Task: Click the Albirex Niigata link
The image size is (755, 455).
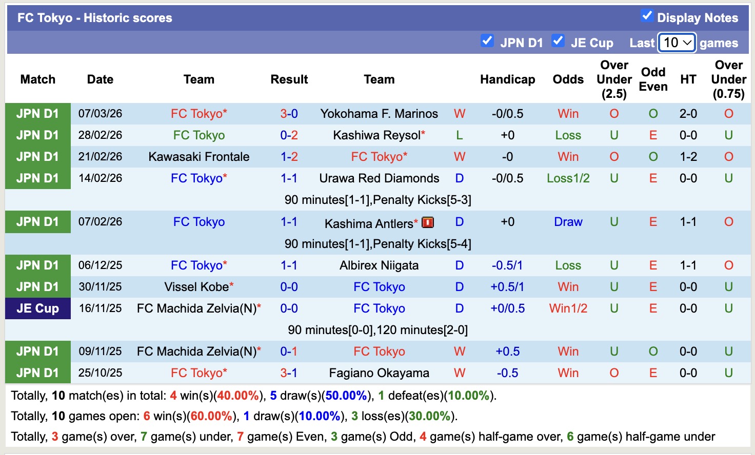Action: [x=379, y=265]
